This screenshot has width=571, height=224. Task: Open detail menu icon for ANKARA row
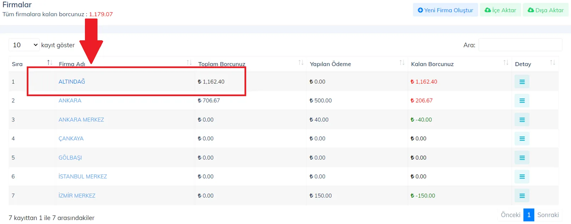coord(522,100)
